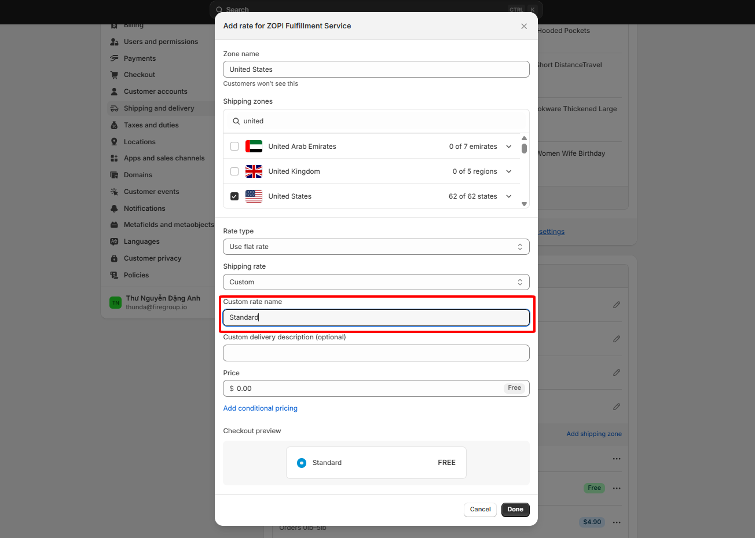Click the Checkout cart icon
The width and height of the screenshot is (755, 538).
(x=114, y=75)
